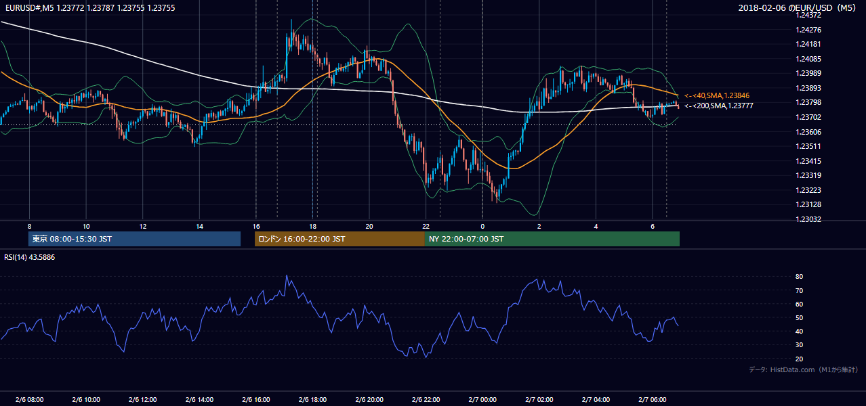Click price level 1.23702 on the axis
This screenshot has height=406, width=866.
click(810, 117)
